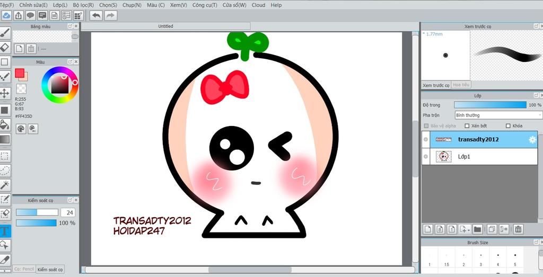Delete the selected layer
543x277 pixels.
tap(518, 229)
